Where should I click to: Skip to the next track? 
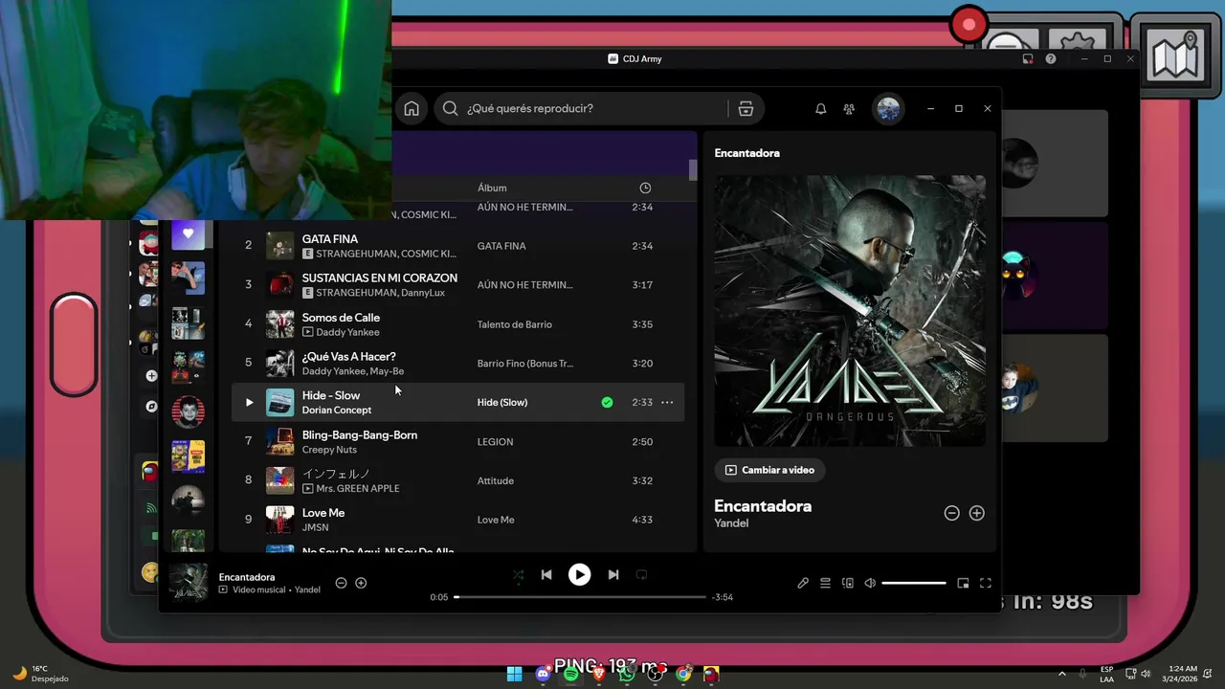coord(613,575)
